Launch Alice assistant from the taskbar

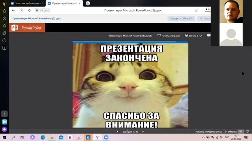click(x=32, y=137)
